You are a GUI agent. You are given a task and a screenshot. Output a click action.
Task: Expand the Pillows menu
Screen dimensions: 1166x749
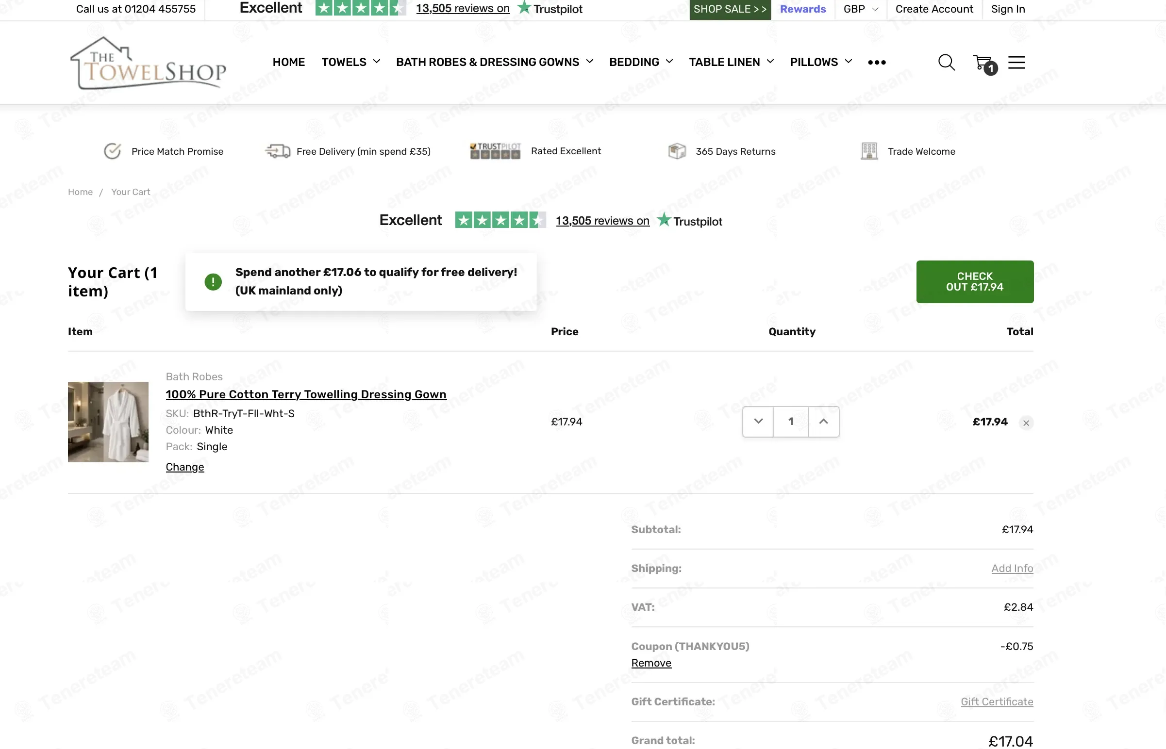click(821, 62)
